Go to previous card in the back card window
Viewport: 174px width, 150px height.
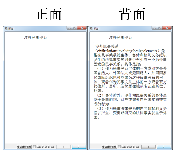pos(148,147)
